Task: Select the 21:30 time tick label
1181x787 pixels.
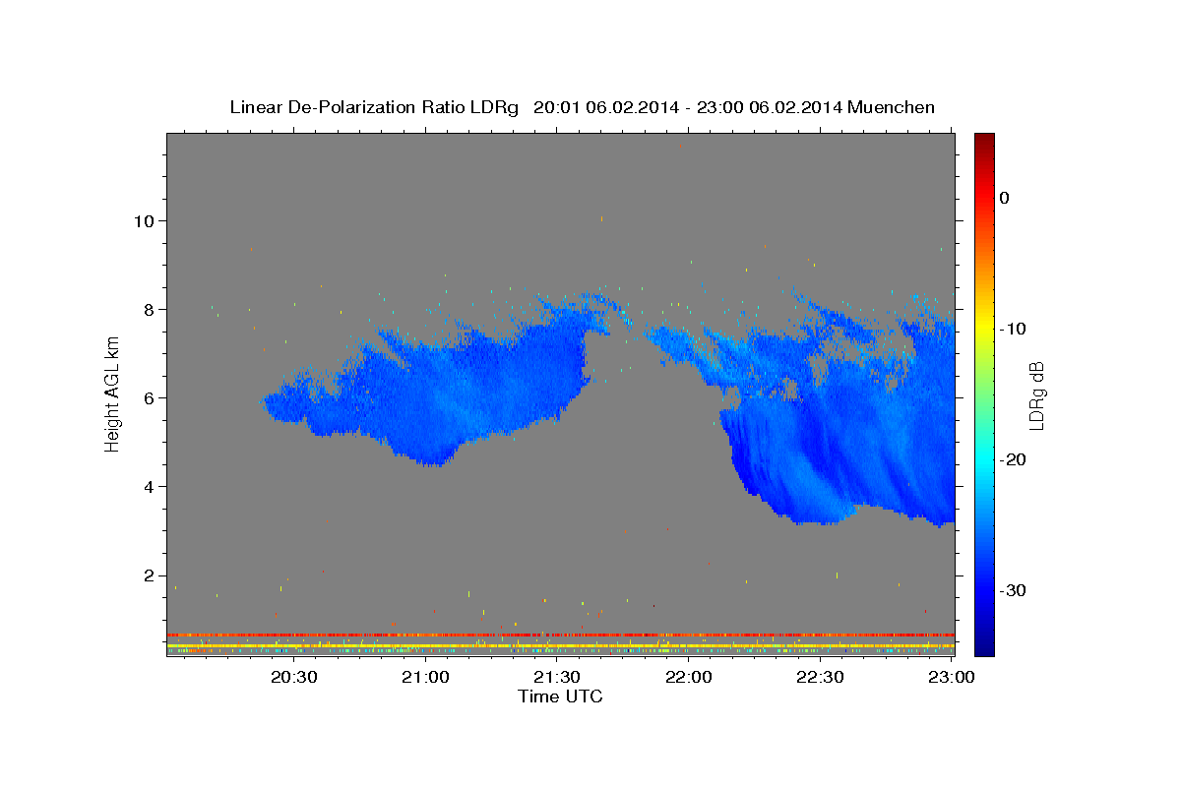Action: pyautogui.click(x=557, y=677)
